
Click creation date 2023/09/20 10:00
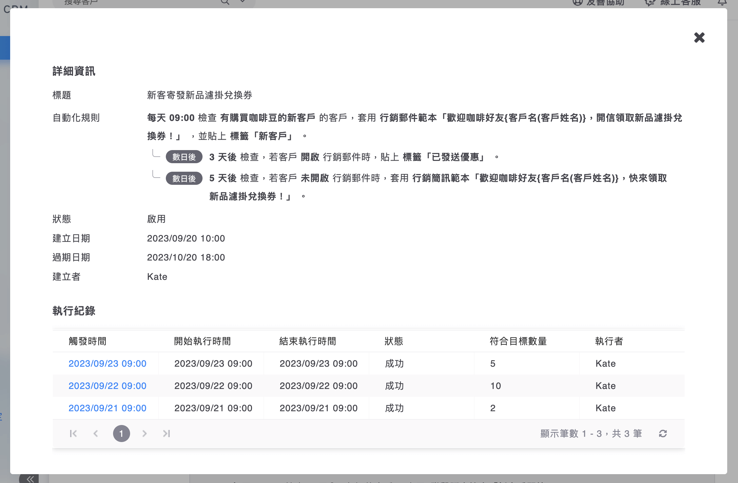coord(186,238)
